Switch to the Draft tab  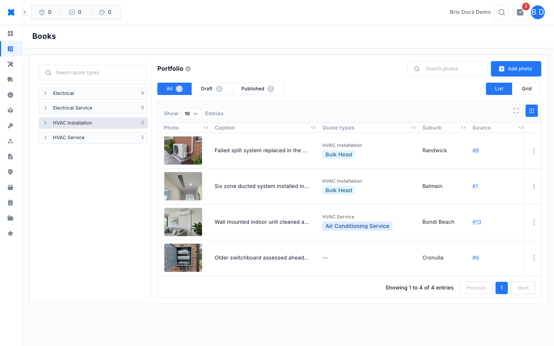point(212,89)
